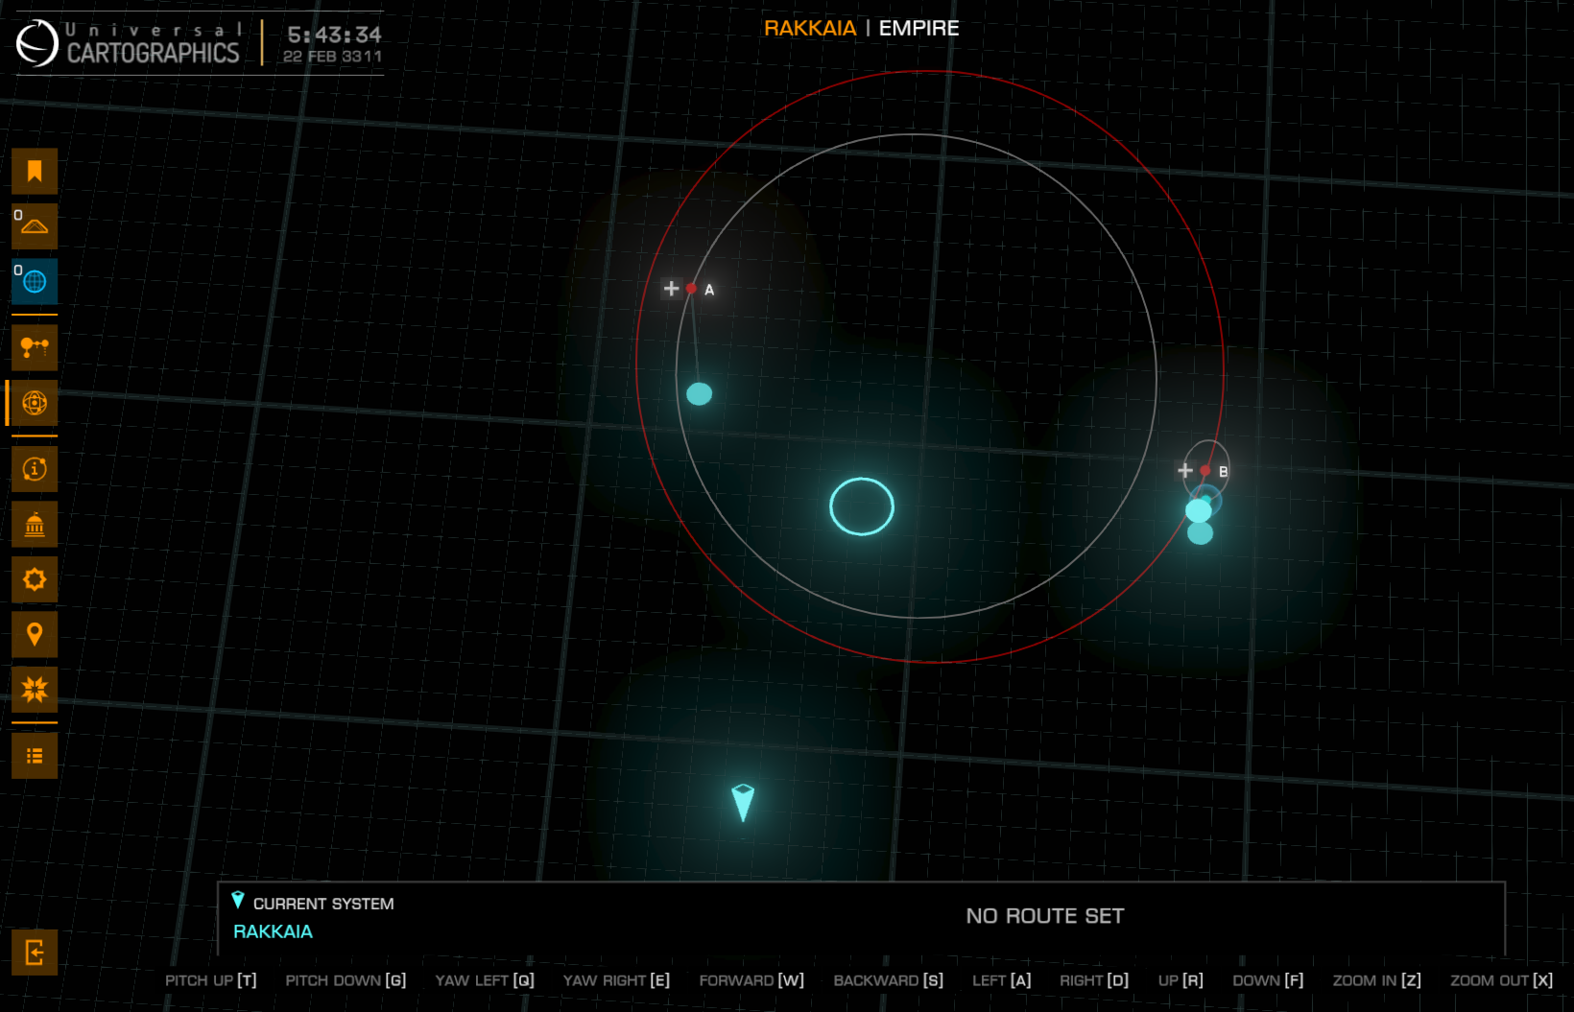Click the surface settlements counter icon
This screenshot has width=1574, height=1012.
(x=35, y=226)
